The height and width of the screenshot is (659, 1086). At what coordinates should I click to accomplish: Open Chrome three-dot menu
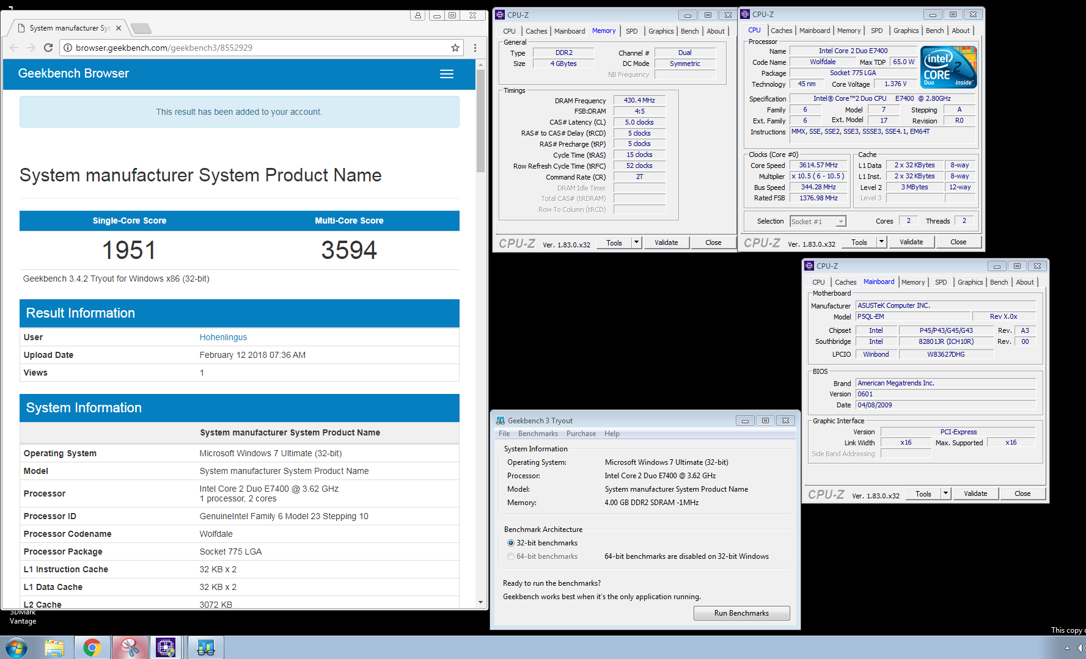(475, 48)
